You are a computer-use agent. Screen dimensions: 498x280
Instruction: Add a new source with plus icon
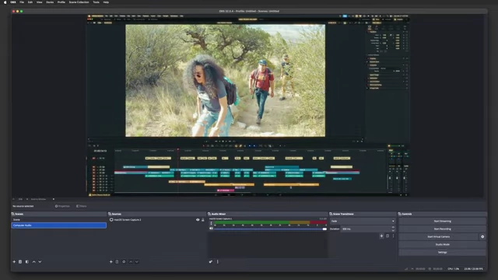coord(110,261)
